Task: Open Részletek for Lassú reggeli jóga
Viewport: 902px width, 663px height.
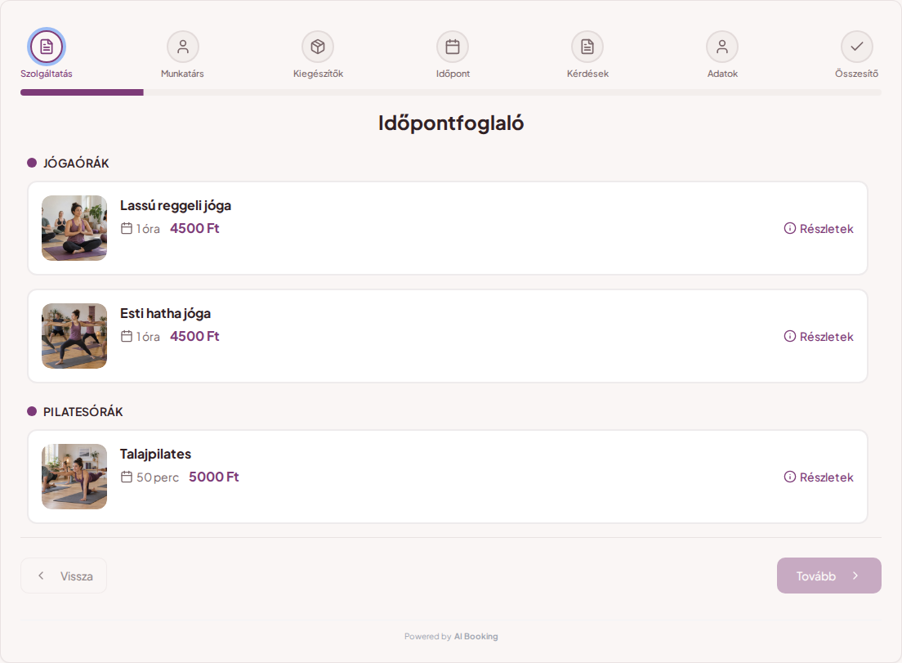Action: 819,228
